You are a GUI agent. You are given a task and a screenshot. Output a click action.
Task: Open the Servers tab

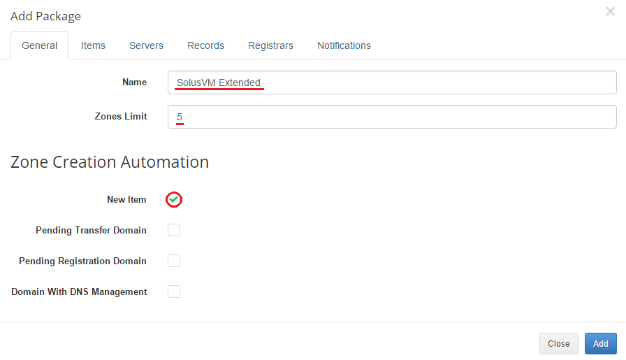point(146,45)
